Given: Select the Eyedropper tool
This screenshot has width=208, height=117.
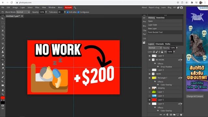Looking at the screenshot, I should [x=3, y=39].
